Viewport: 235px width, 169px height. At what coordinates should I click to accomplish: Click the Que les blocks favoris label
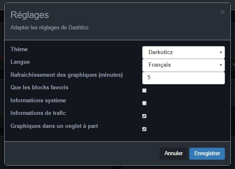(39, 88)
